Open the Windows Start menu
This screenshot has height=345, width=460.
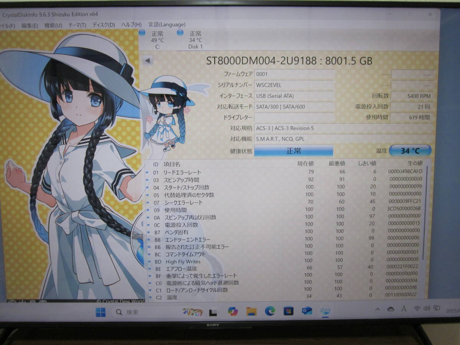tap(100, 312)
